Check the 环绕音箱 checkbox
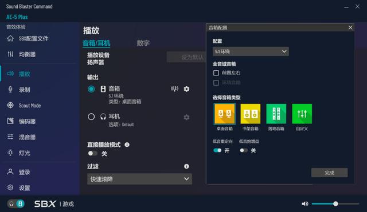This screenshot has height=212, width=367. tap(216, 83)
